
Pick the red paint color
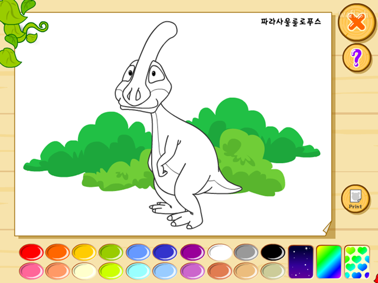pyautogui.click(x=31, y=252)
